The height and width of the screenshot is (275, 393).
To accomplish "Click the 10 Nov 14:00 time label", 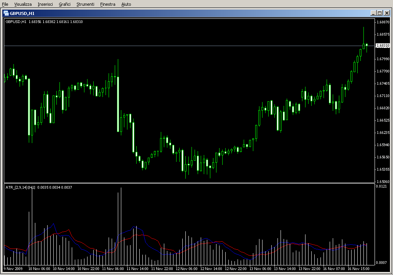I will tap(64, 269).
